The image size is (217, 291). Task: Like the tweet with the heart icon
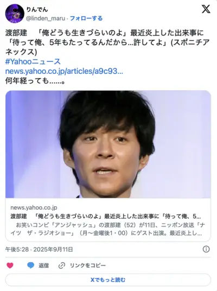click(x=10, y=265)
